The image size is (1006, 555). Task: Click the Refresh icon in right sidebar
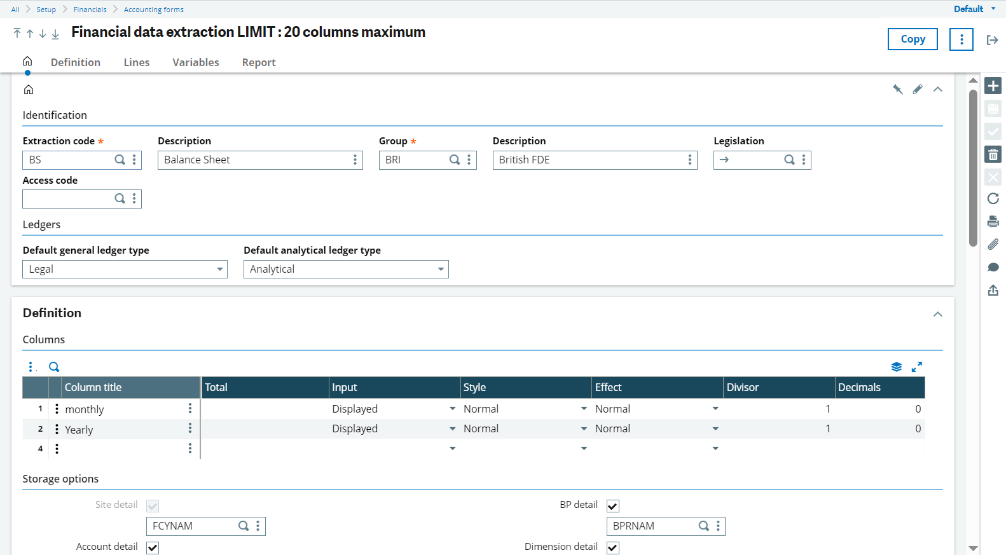tap(993, 199)
